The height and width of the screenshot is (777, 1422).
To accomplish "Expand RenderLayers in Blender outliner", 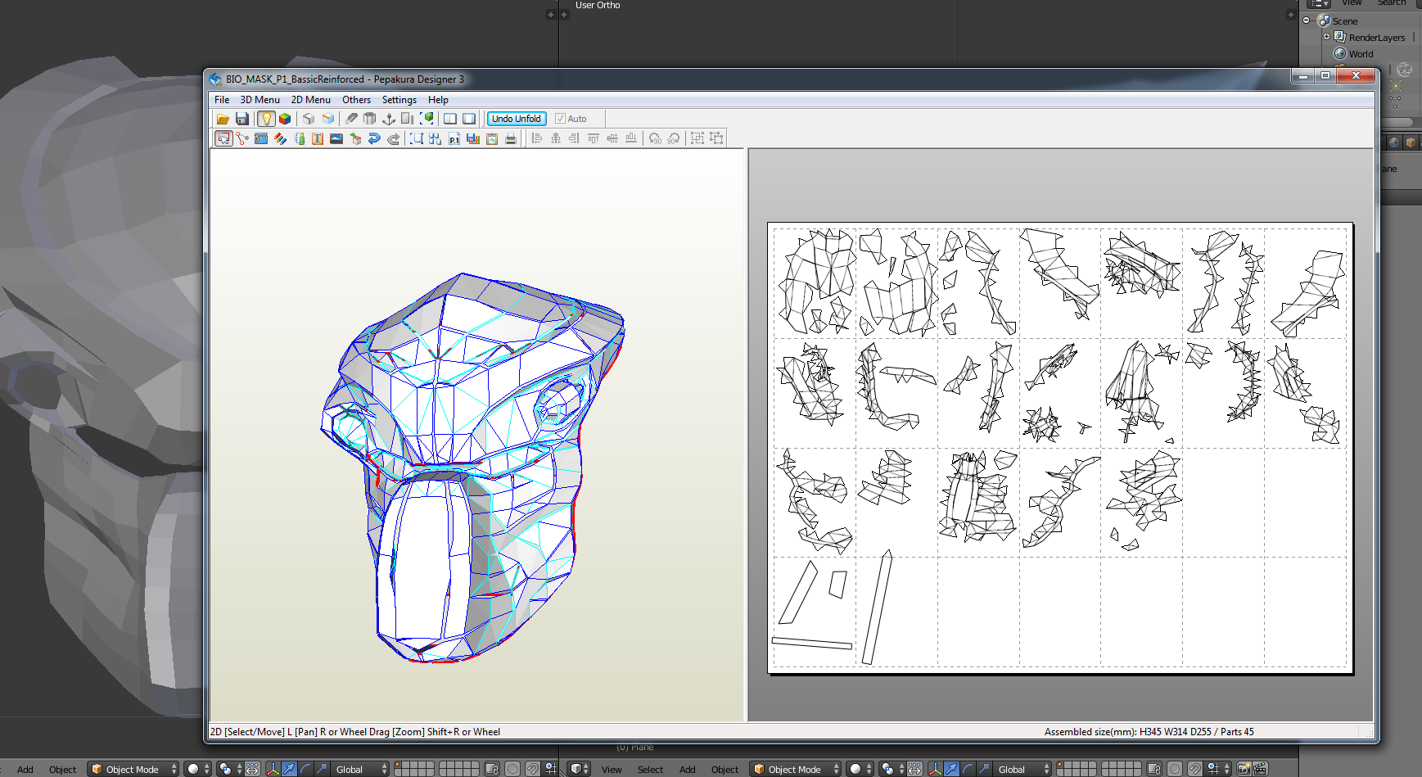I will point(1327,37).
